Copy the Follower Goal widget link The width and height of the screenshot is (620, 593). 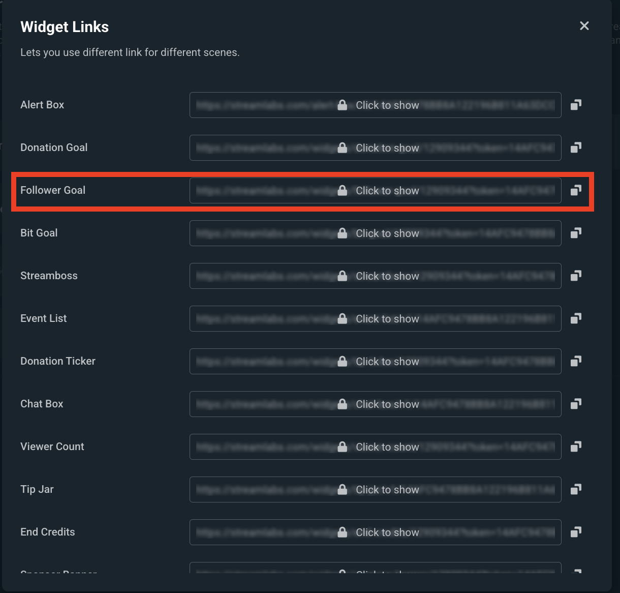(576, 190)
